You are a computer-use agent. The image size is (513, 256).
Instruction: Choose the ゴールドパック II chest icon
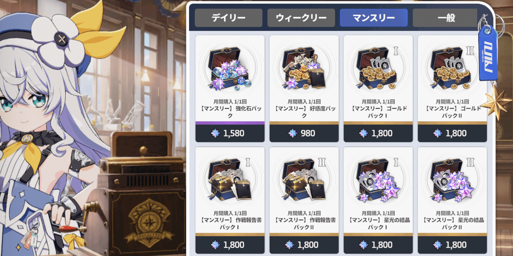(x=452, y=68)
